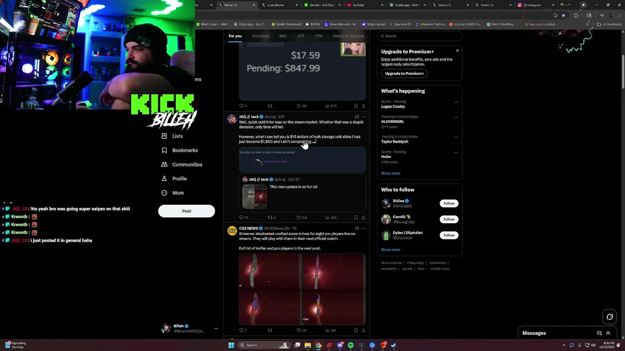
Task: Open the Nextdoor Steppas tab
Action: 348,36
